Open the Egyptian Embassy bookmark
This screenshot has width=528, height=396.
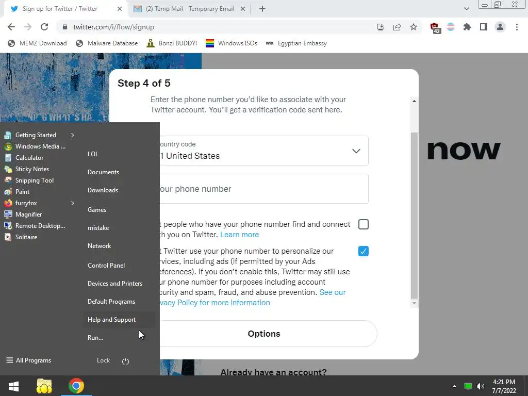(296, 43)
